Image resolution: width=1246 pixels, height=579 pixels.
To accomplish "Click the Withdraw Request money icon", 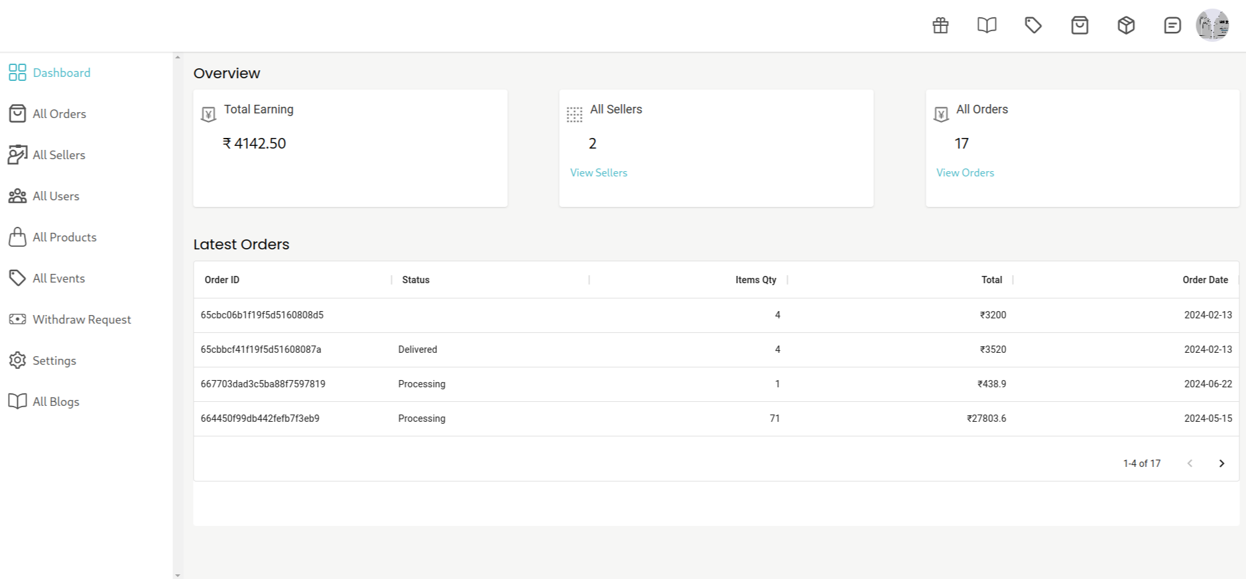I will (x=17, y=319).
